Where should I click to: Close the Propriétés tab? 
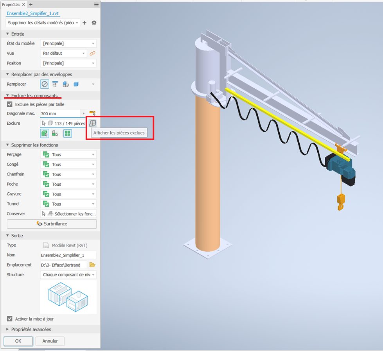coord(24,4)
